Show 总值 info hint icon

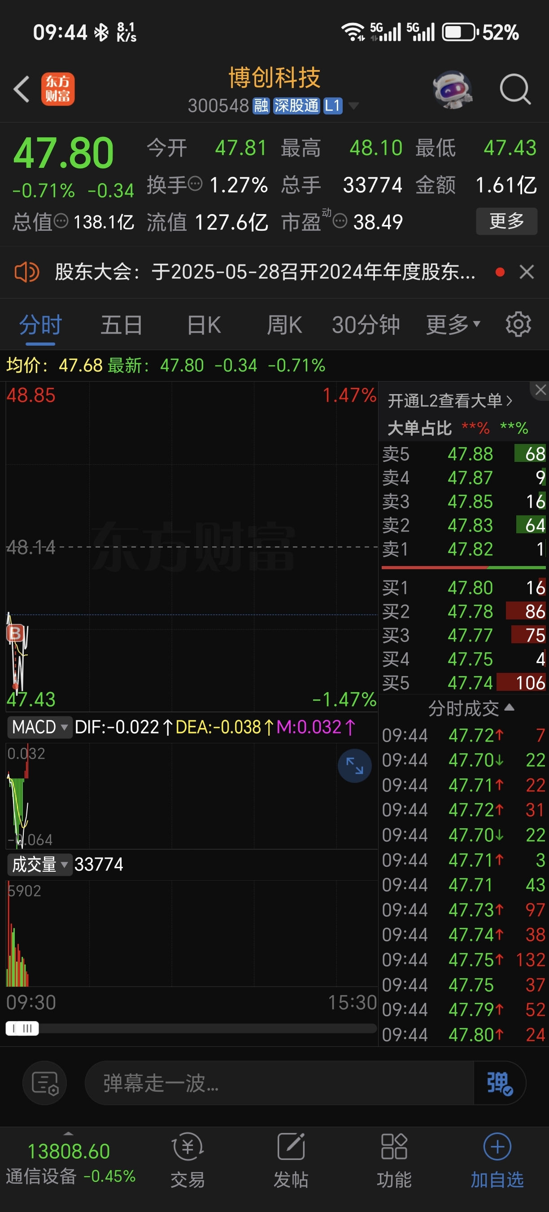(61, 220)
